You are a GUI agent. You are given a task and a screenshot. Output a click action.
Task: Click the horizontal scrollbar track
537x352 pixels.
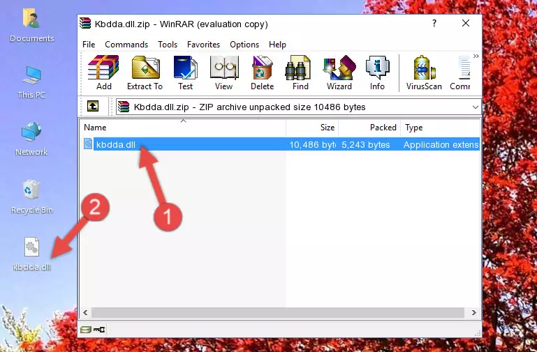(278, 312)
